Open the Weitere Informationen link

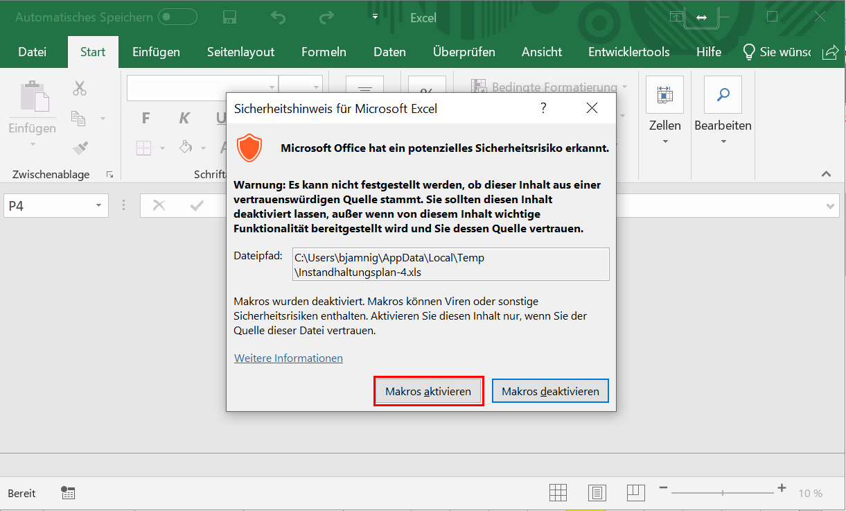pos(288,358)
